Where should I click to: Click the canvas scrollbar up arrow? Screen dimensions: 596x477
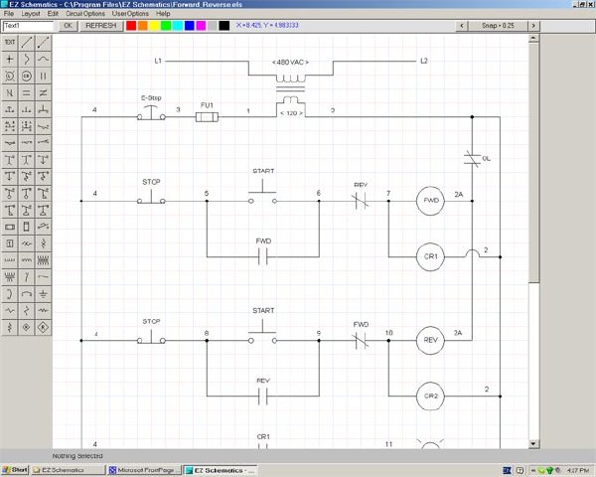[533, 38]
